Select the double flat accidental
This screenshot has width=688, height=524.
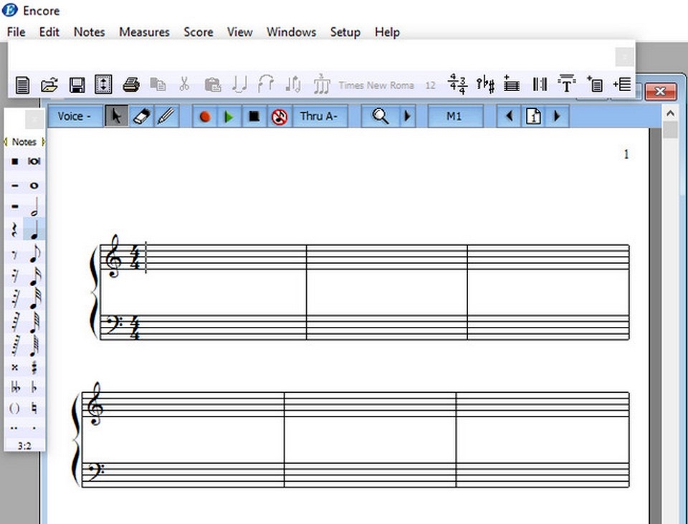15,388
